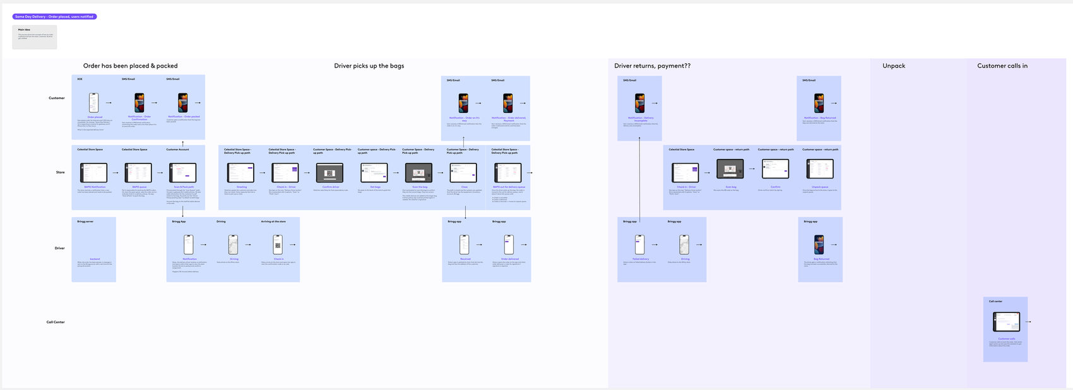Select Check in - Driver tablet following Greeting
Screen dimensions: 1073x390
point(285,173)
